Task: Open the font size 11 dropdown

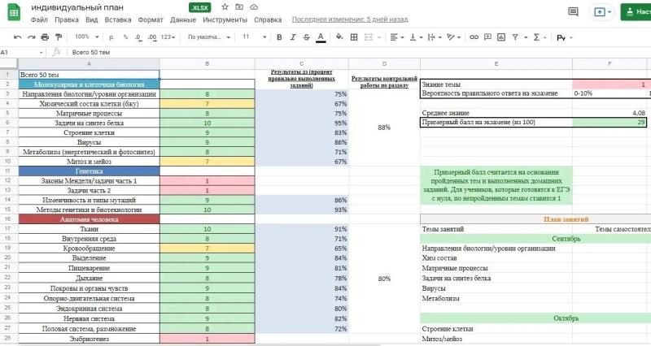Action: [x=254, y=37]
